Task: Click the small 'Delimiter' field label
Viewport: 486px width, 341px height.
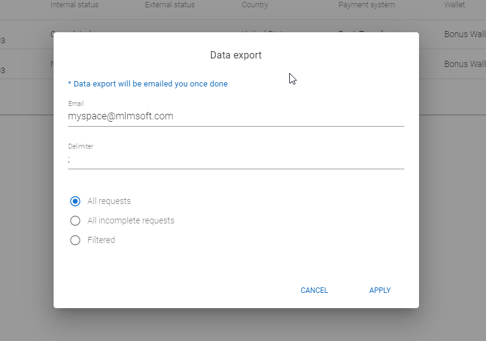Action: tap(81, 146)
